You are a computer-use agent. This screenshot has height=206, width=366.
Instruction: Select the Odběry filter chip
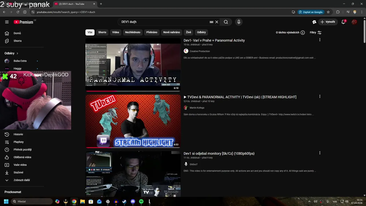(x=201, y=32)
